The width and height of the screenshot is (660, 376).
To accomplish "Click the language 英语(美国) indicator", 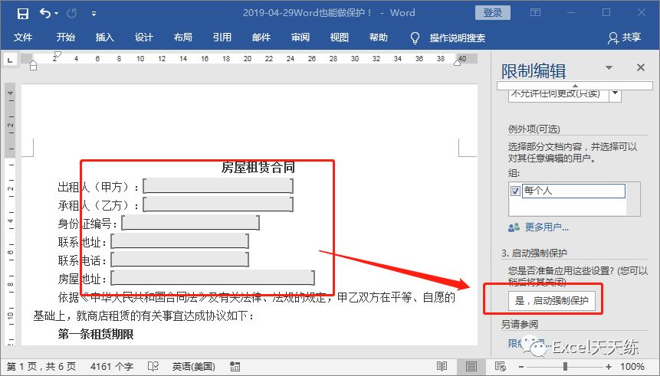I will click(194, 366).
